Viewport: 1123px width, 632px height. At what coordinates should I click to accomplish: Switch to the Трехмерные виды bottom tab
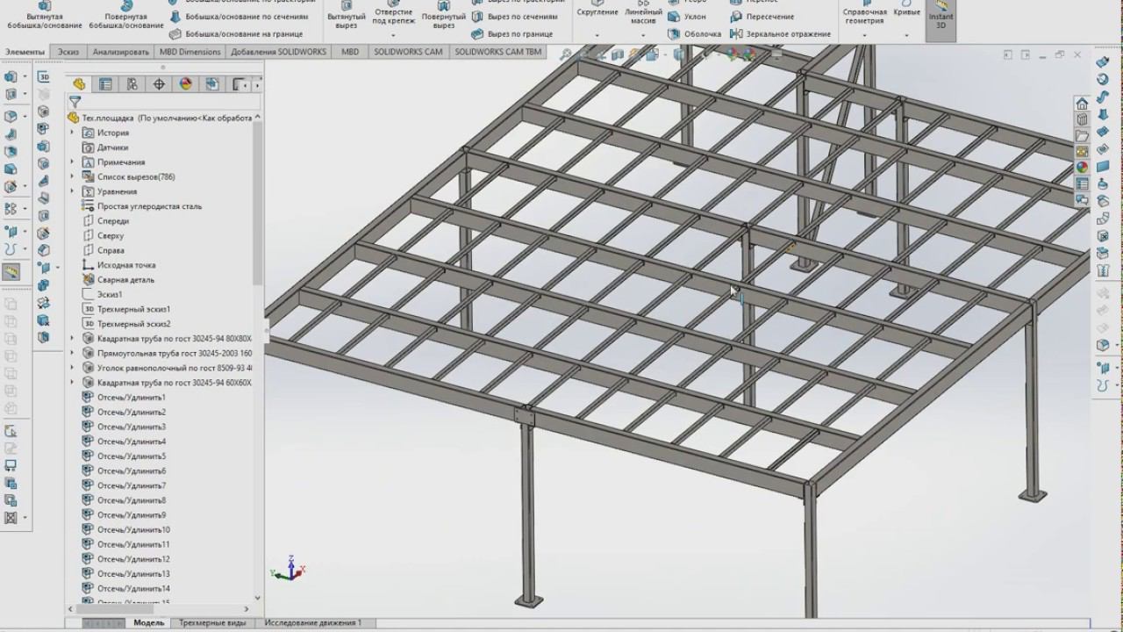[212, 623]
